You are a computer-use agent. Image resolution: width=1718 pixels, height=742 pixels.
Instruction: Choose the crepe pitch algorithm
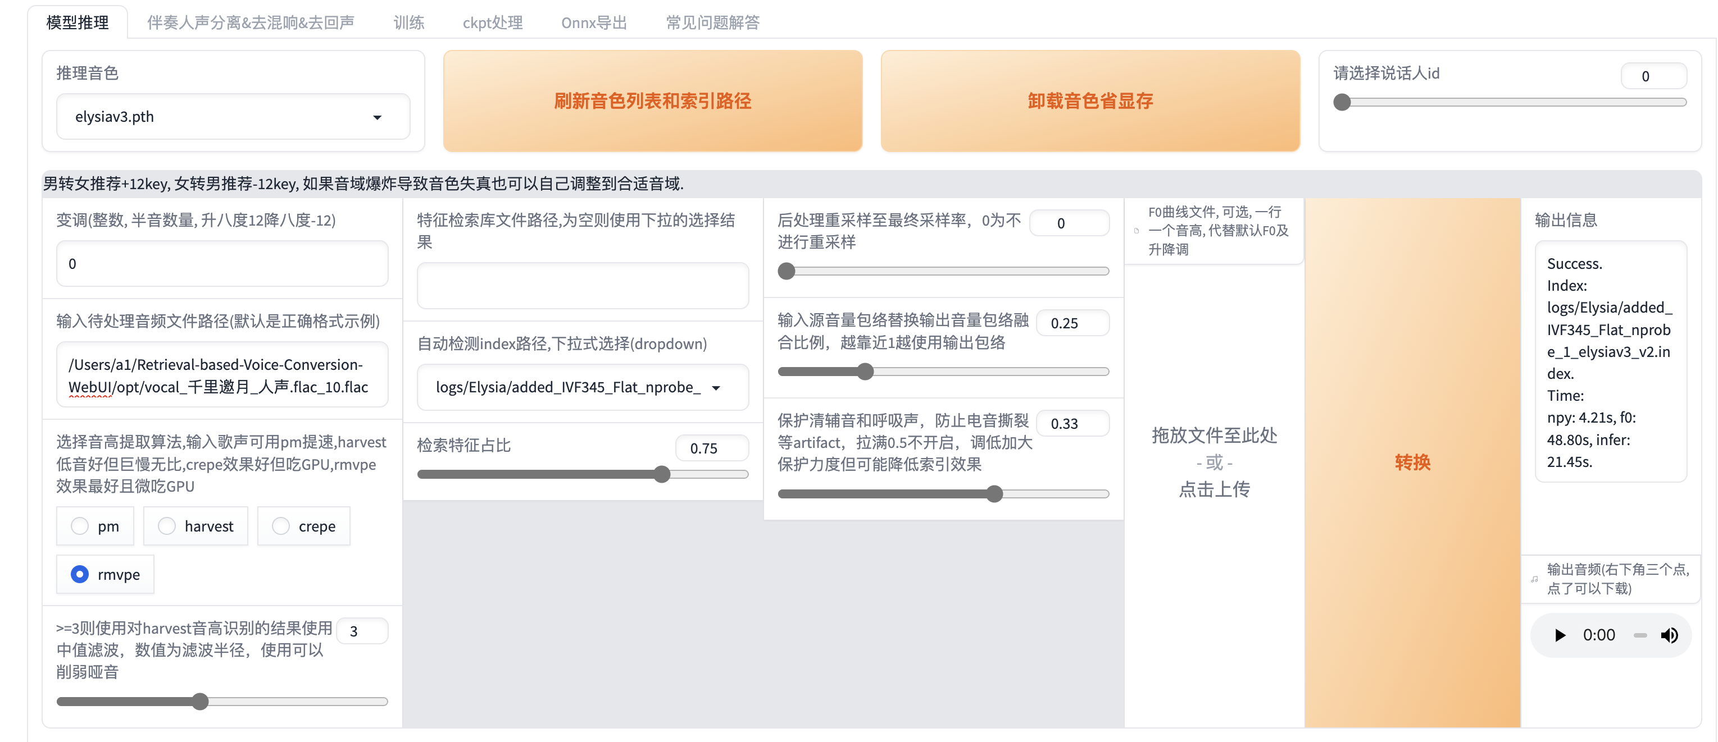[281, 525]
